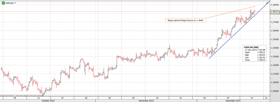The width and height of the screenshot is (280, 102).
Task: Click the 26 date label on time axis
Action: click(x=86, y=98)
